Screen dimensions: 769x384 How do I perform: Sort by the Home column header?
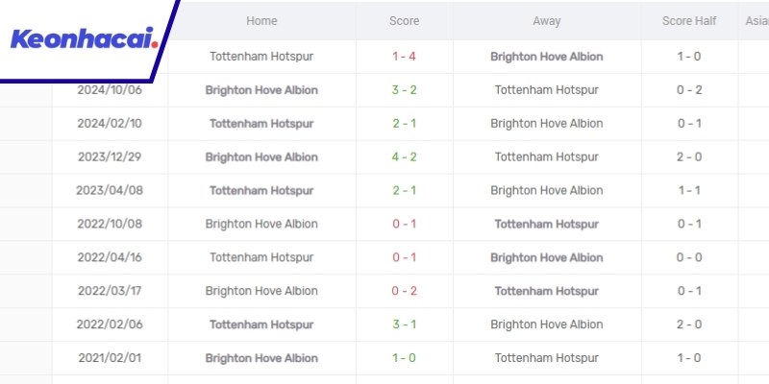tap(261, 21)
